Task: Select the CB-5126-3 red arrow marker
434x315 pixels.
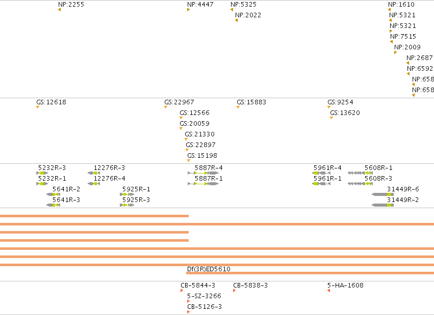Action: tap(189, 312)
